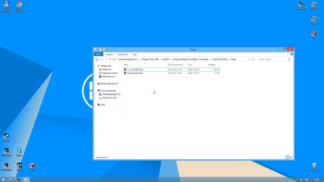
Task: Expand the ribbon with the chevron
Action: pyautogui.click(x=288, y=54)
